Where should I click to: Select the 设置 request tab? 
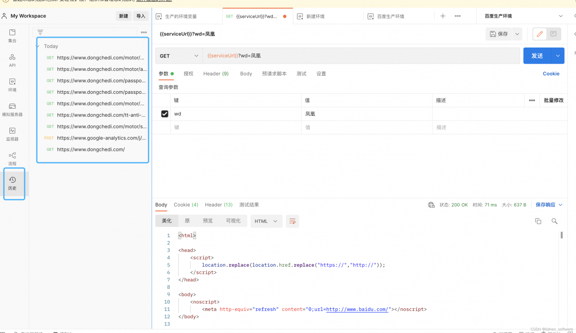[321, 74]
